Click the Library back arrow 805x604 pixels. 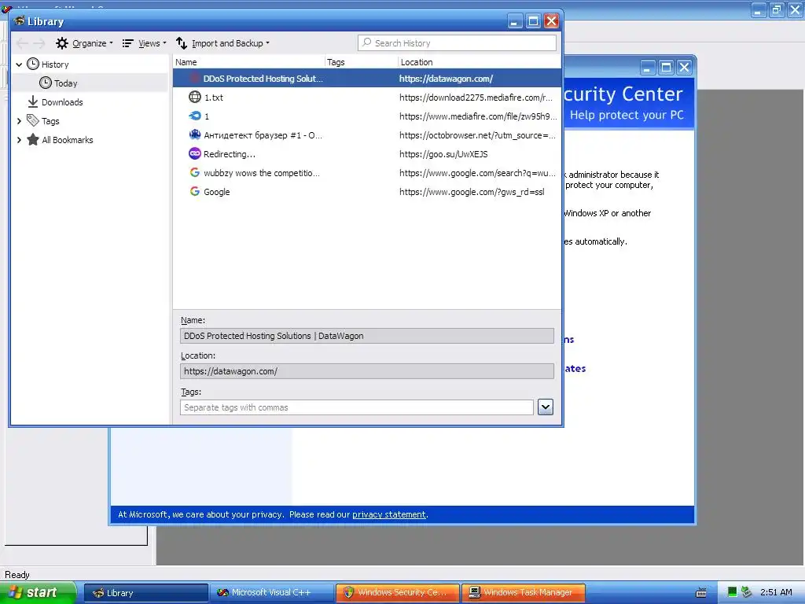[x=22, y=43]
